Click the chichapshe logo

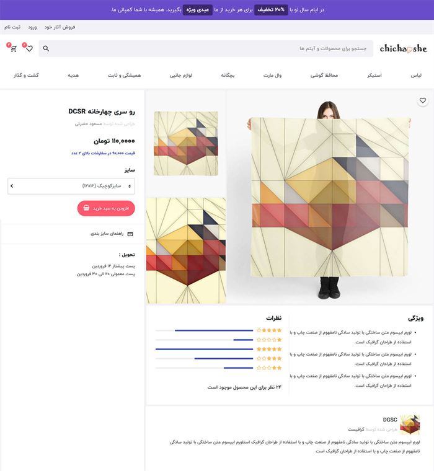click(x=403, y=49)
